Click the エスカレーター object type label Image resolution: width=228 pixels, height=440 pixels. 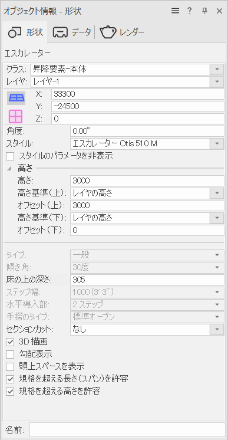click(28, 52)
